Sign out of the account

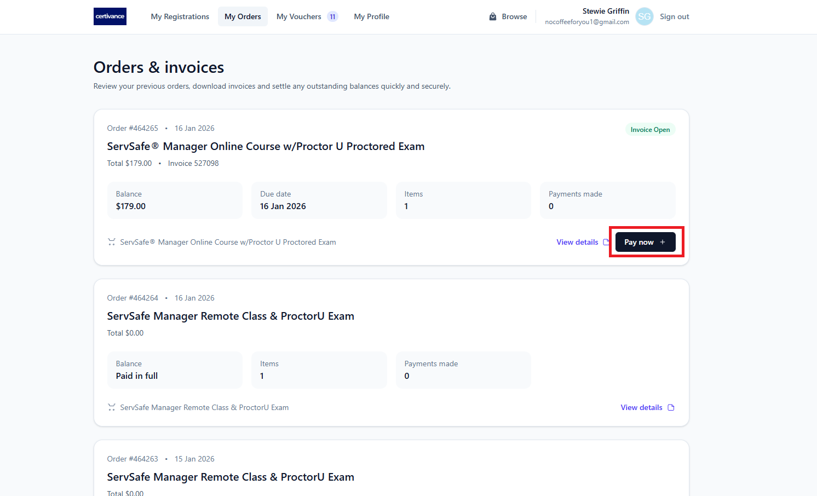point(674,16)
